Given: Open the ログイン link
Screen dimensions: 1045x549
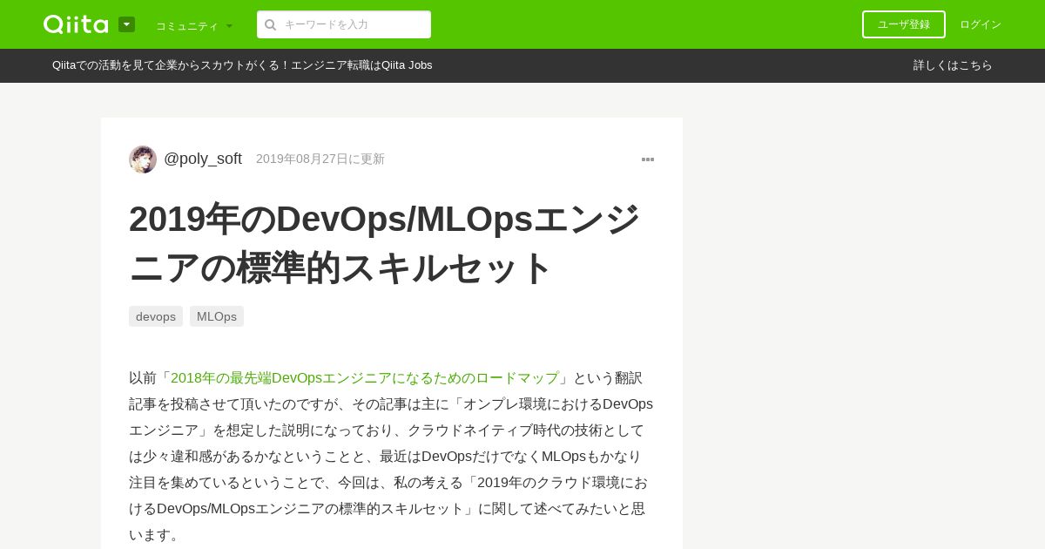Looking at the screenshot, I should coord(981,24).
